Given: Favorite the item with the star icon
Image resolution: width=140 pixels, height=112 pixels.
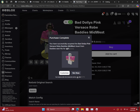Looking at the screenshot, I should coord(29,78).
